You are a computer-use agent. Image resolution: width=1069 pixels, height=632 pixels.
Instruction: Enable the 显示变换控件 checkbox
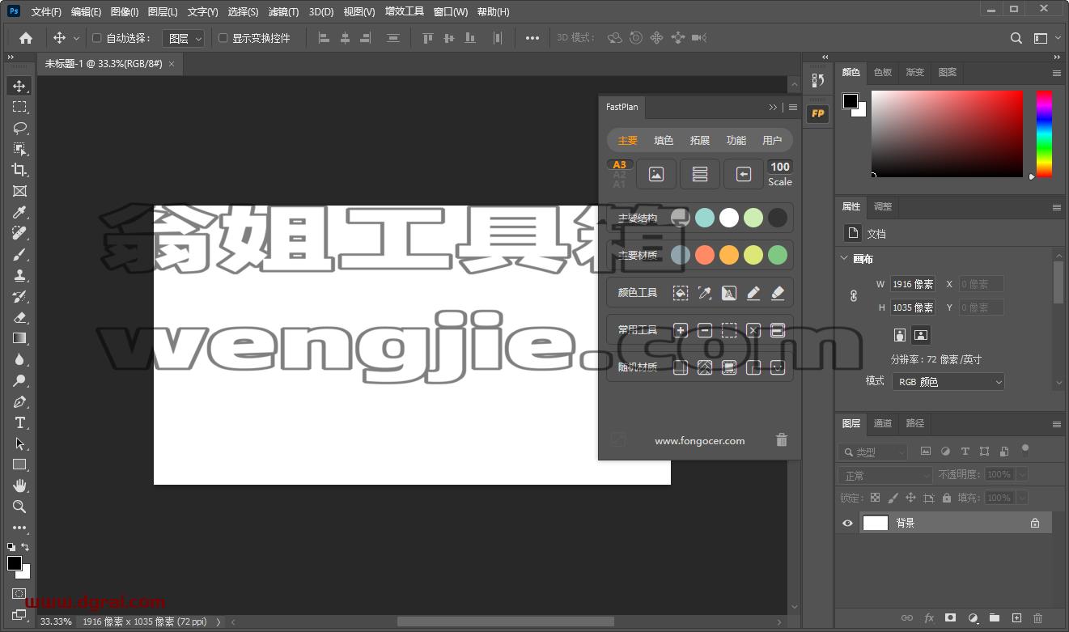223,38
